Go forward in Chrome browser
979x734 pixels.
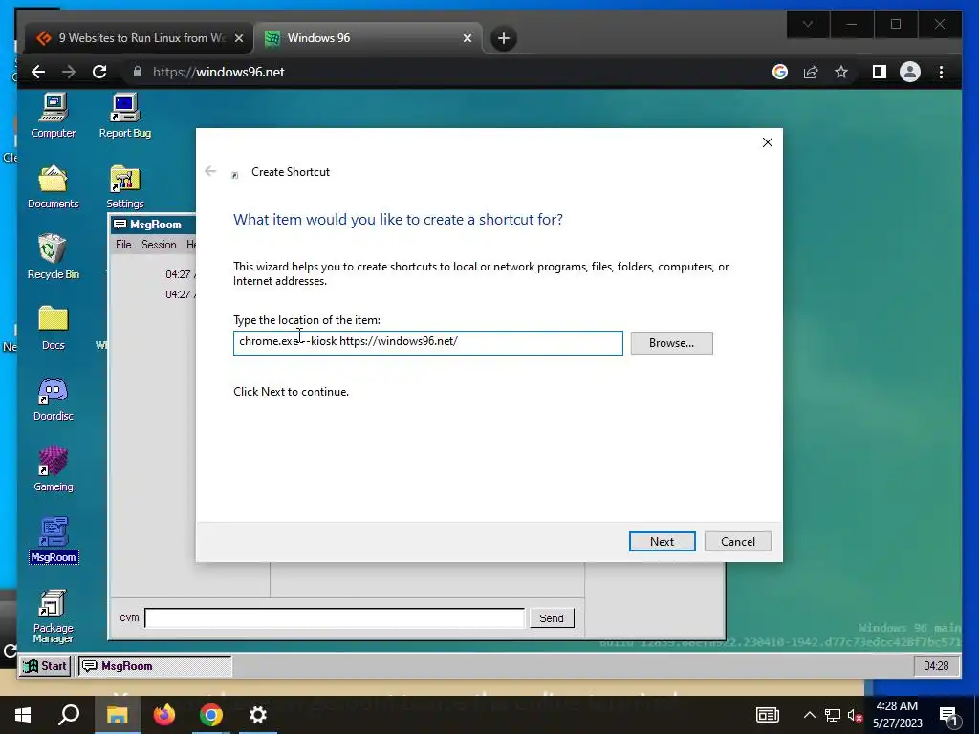69,72
